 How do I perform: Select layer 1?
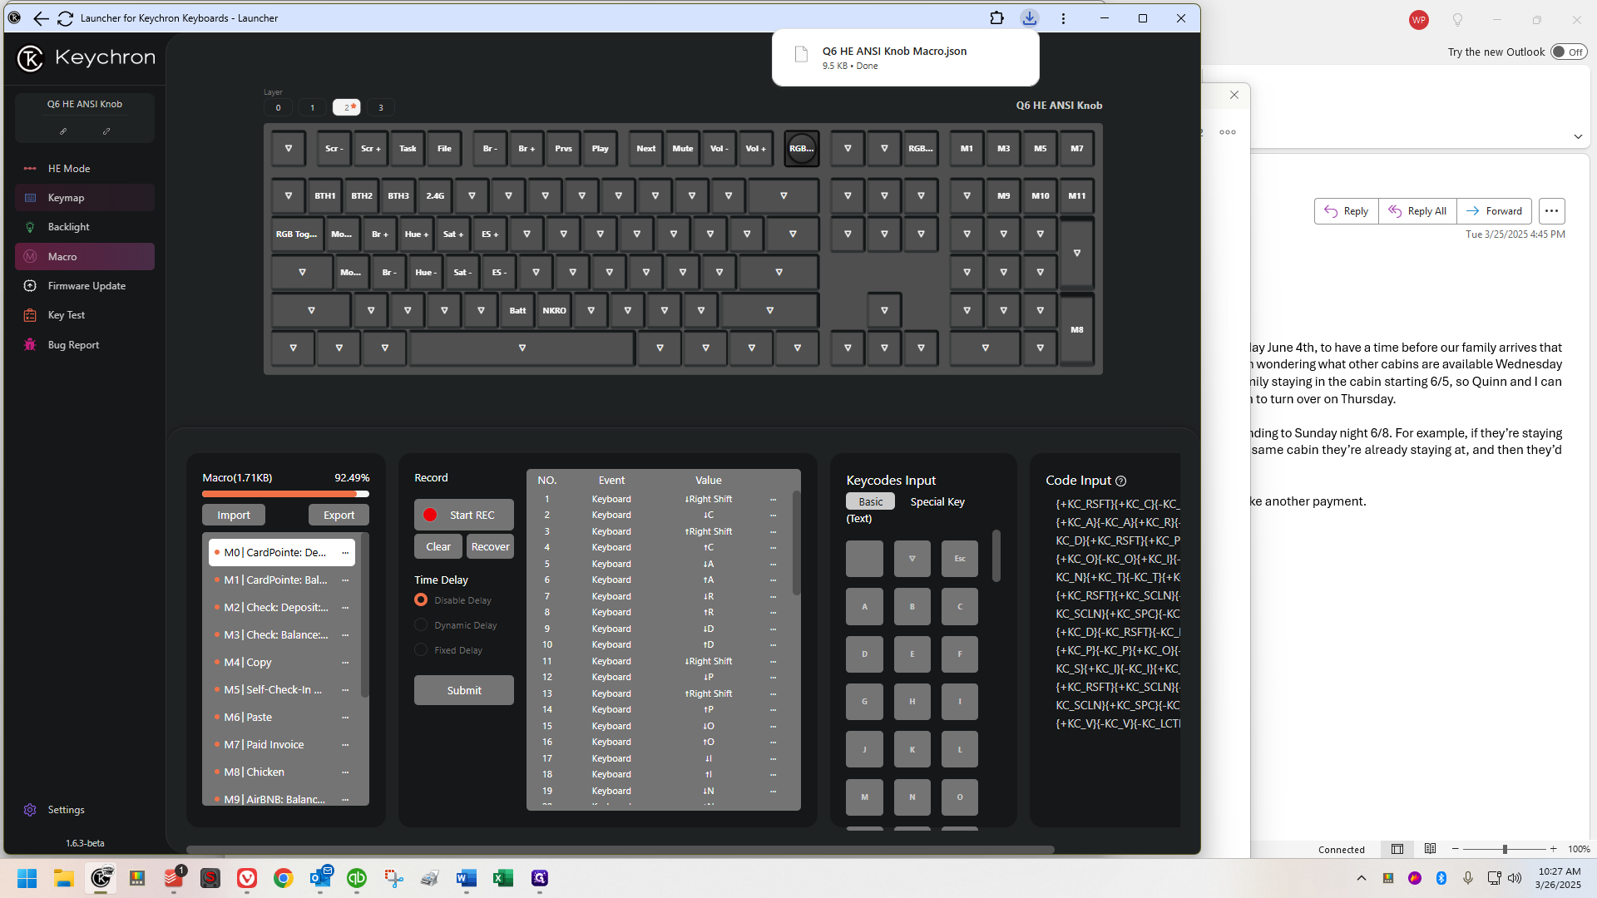click(x=313, y=107)
